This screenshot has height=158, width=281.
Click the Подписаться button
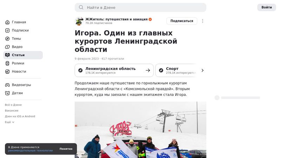[x=182, y=21]
